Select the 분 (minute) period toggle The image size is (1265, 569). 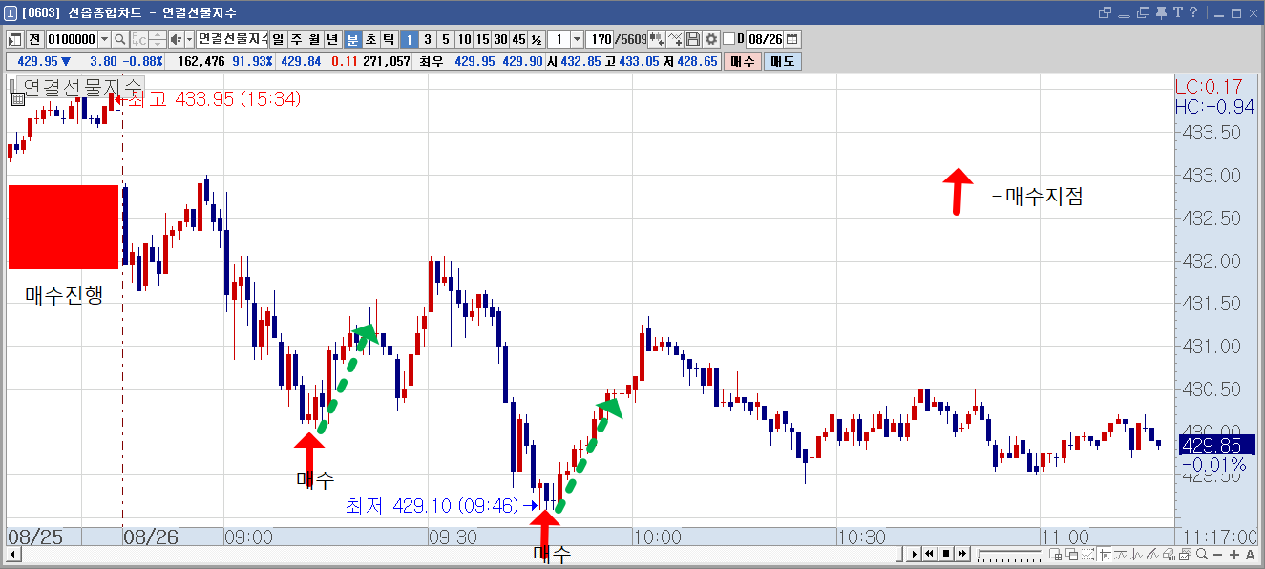coord(352,39)
